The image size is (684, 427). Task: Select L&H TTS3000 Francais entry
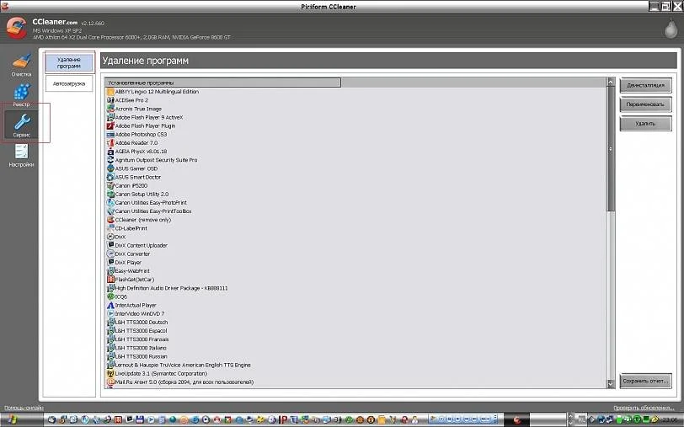pyautogui.click(x=142, y=339)
